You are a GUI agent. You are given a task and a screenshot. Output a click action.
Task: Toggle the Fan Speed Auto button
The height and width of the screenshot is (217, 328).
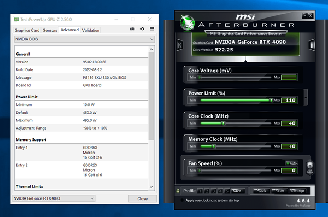click(x=291, y=163)
